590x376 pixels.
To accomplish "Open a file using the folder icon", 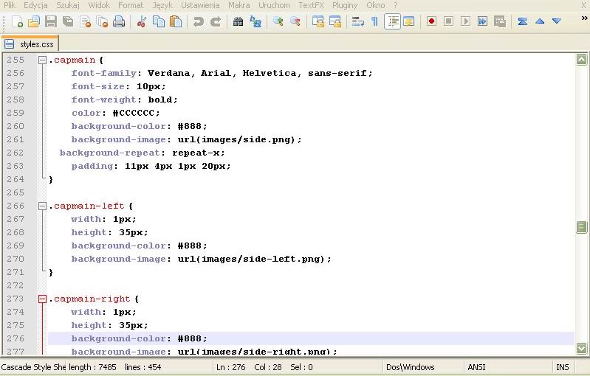I will coord(34,22).
